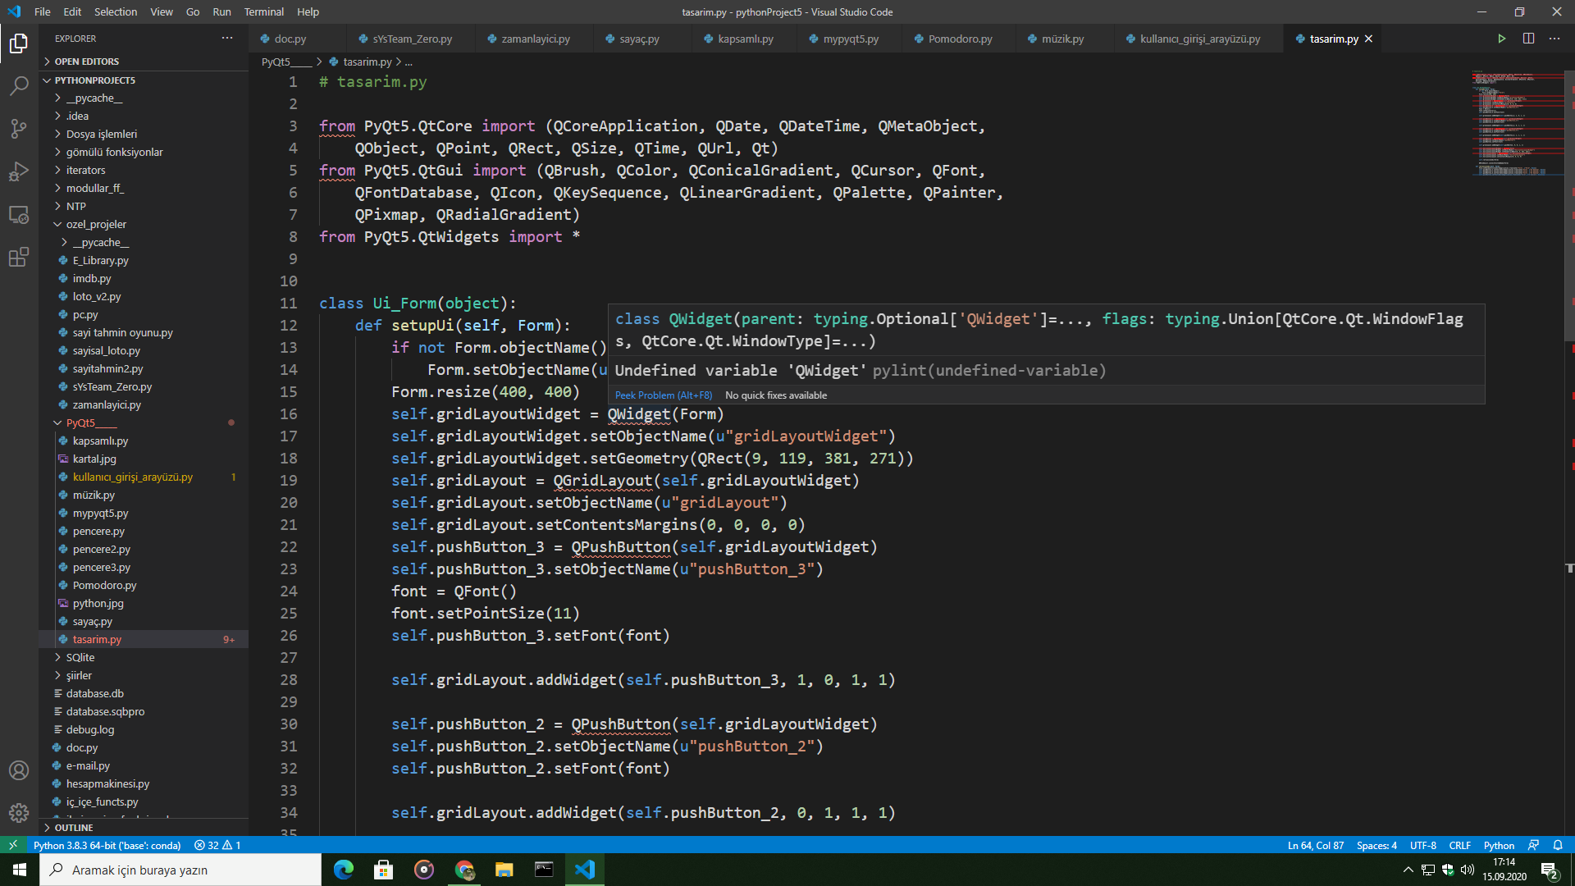The height and width of the screenshot is (886, 1575).
Task: Expand the OPEN EDITORS section
Action: [144, 62]
